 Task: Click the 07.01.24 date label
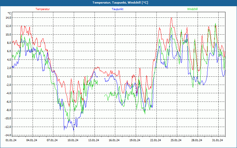[x=52, y=140]
